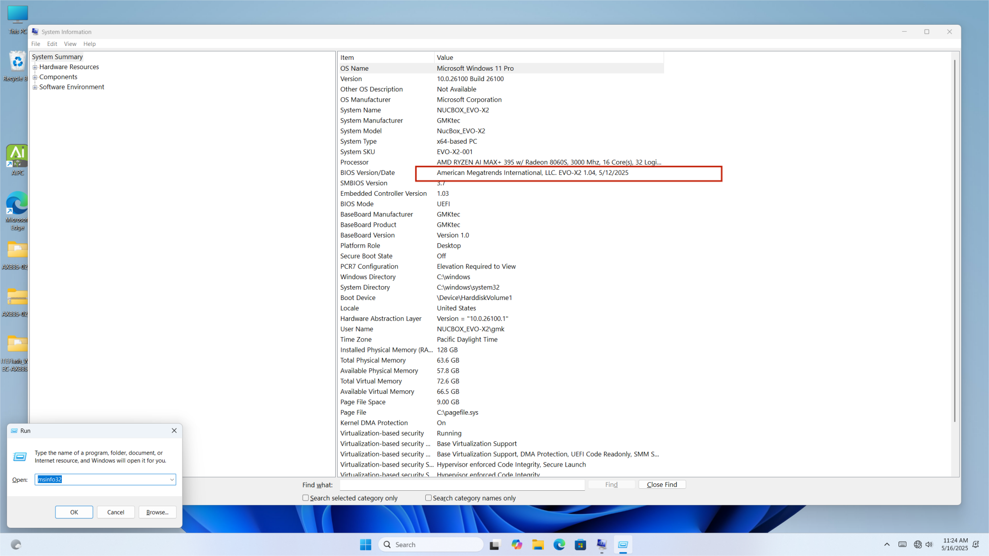Open the Run dialog Open dropdown arrow
This screenshot has width=989, height=556.
click(x=172, y=479)
